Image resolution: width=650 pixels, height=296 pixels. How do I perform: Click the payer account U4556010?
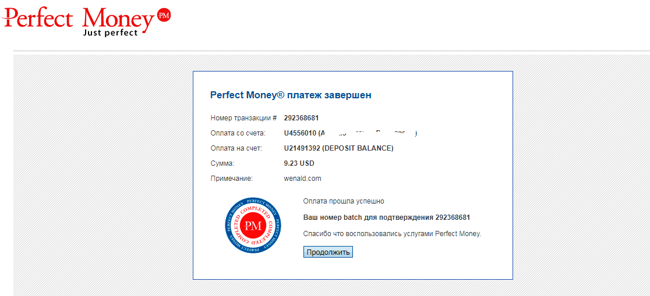(300, 133)
